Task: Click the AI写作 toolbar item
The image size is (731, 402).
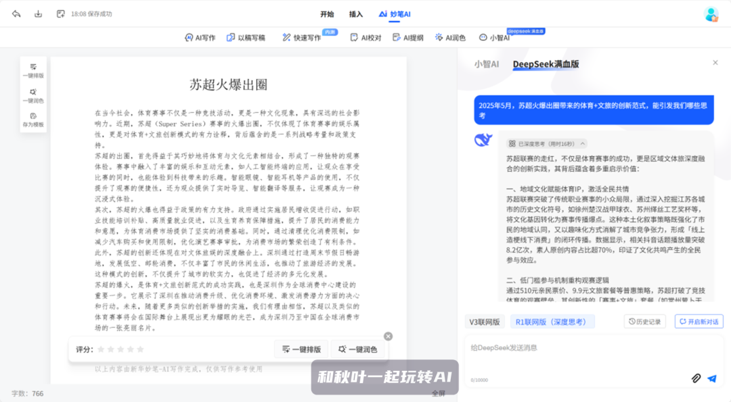Action: 200,38
